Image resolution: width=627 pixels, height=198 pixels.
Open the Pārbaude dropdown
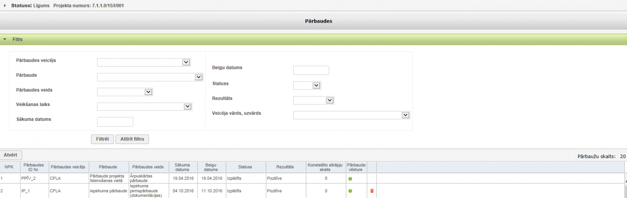(150, 77)
